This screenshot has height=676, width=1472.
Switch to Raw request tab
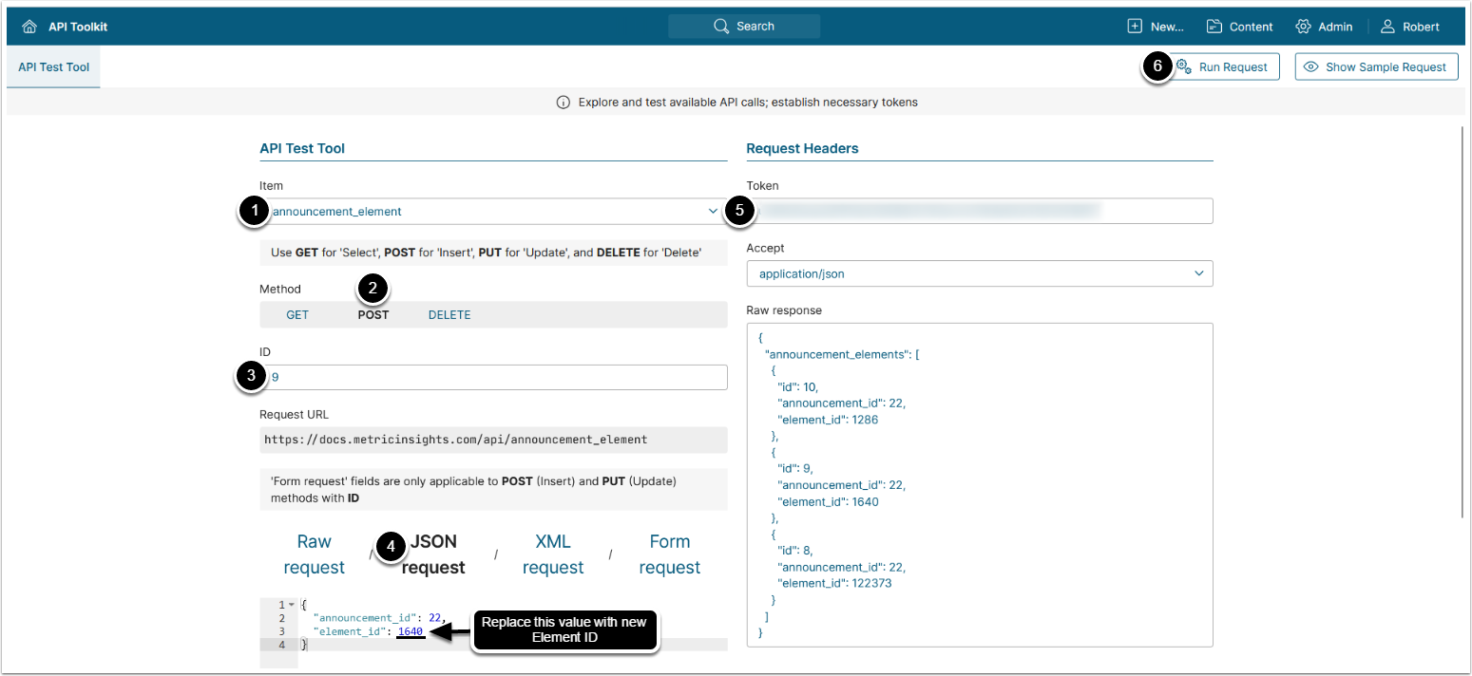point(314,554)
